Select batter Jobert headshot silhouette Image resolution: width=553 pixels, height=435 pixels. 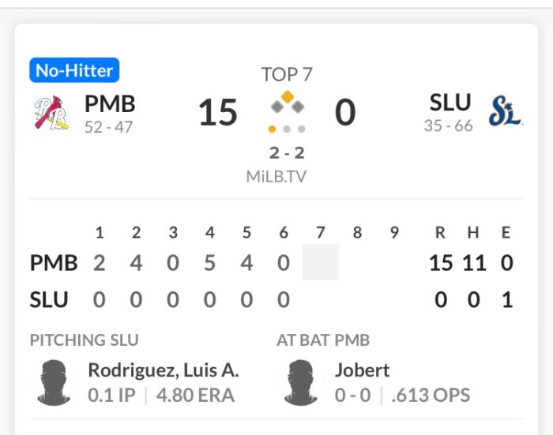pyautogui.click(x=301, y=382)
